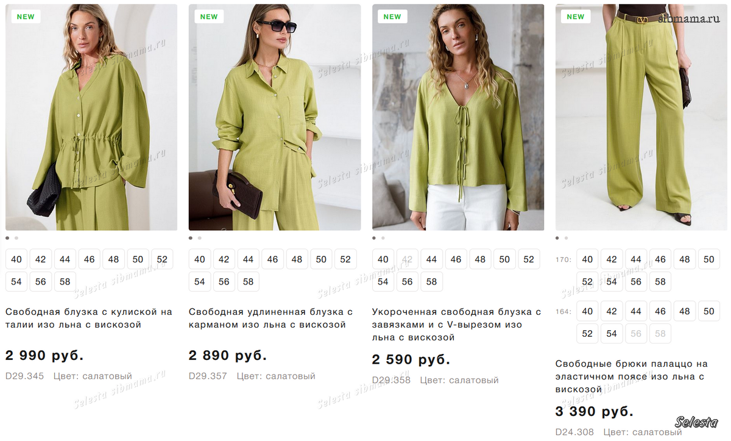Image resolution: width=731 pixels, height=441 pixels.
Task: Open 'Свободные брюки палаццо' product title
Action: coord(631,376)
